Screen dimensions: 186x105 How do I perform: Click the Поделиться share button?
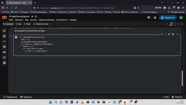168,17
